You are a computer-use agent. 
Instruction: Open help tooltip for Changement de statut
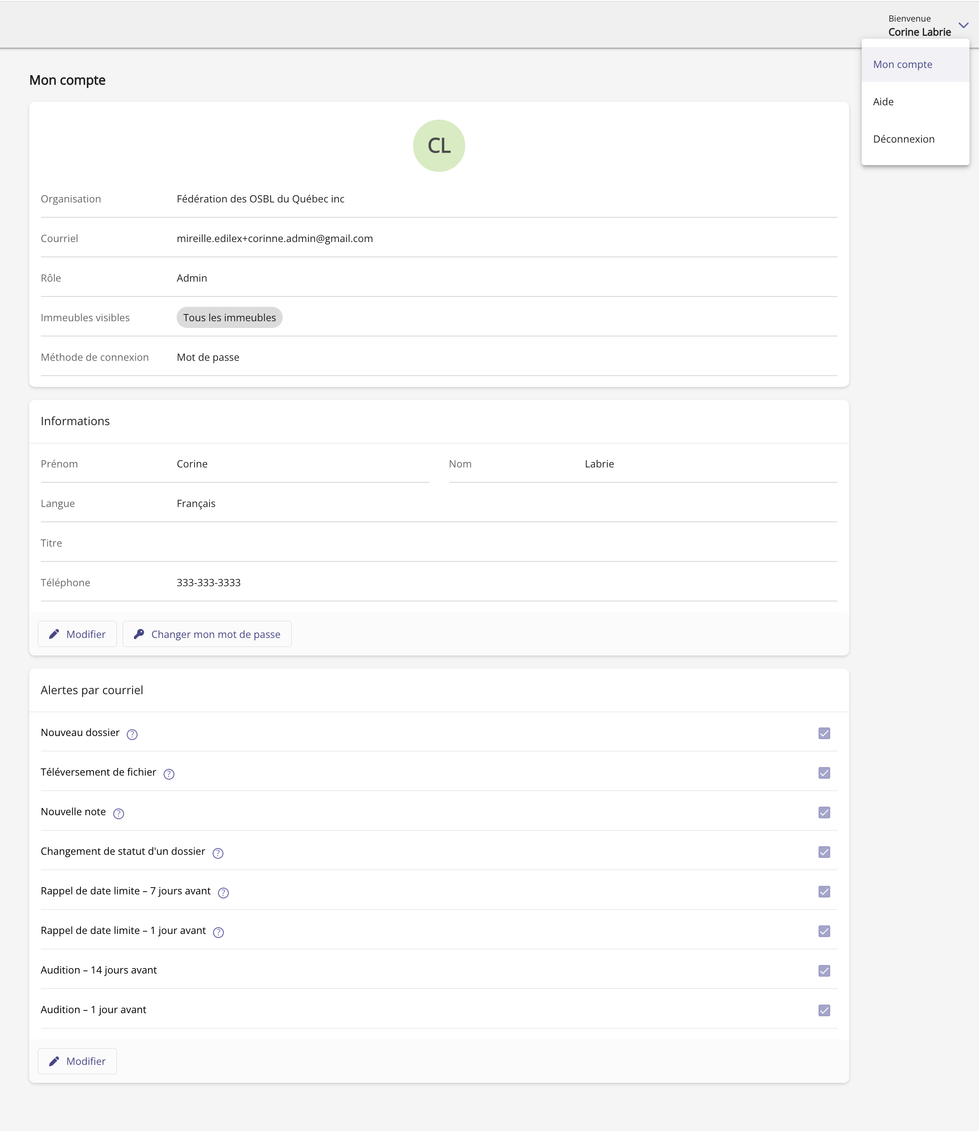coord(218,853)
